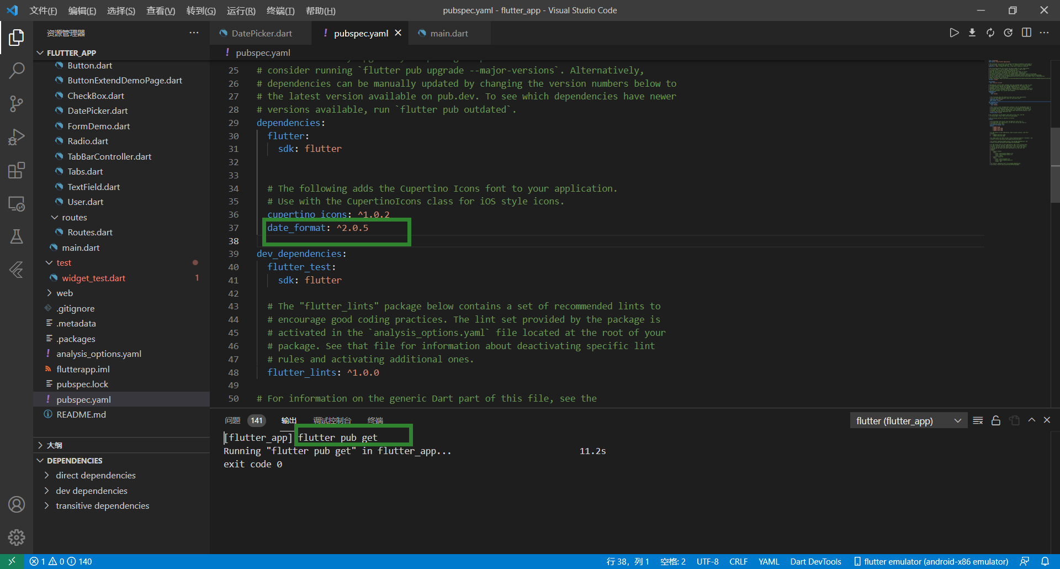Switch to the 问题 problems panel tab
Screen dimensions: 1060x569
(232, 420)
